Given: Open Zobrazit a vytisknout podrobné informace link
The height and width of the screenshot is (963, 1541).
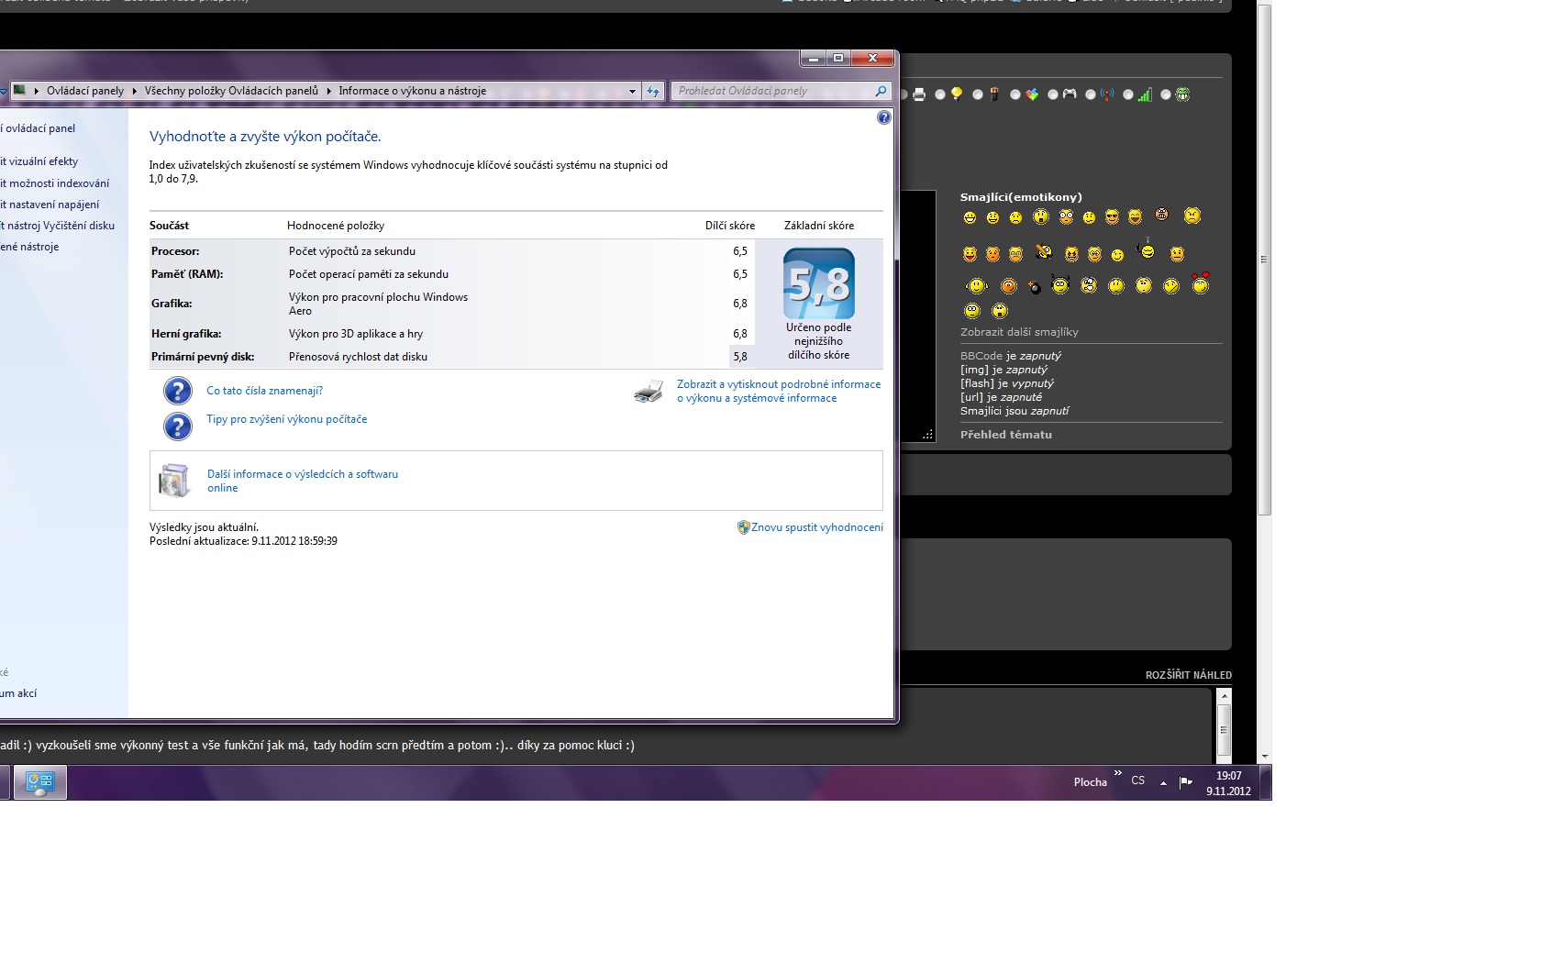Looking at the screenshot, I should (x=778, y=392).
